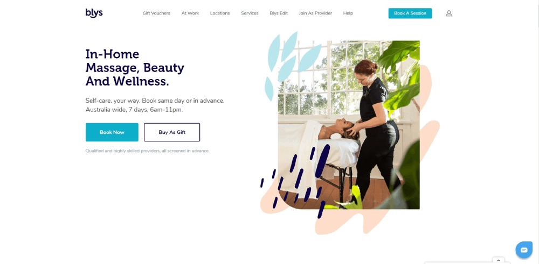The image size is (539, 264).
Task: Go to the At Work page
Action: pyautogui.click(x=190, y=13)
